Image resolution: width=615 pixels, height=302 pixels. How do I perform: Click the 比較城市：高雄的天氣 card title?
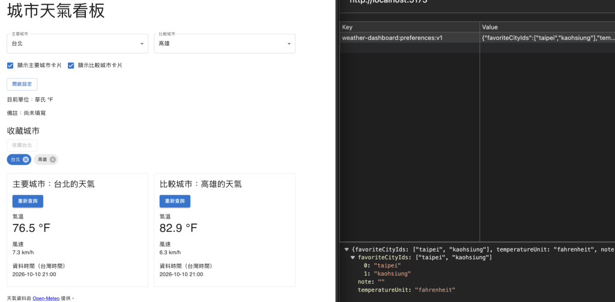(201, 184)
